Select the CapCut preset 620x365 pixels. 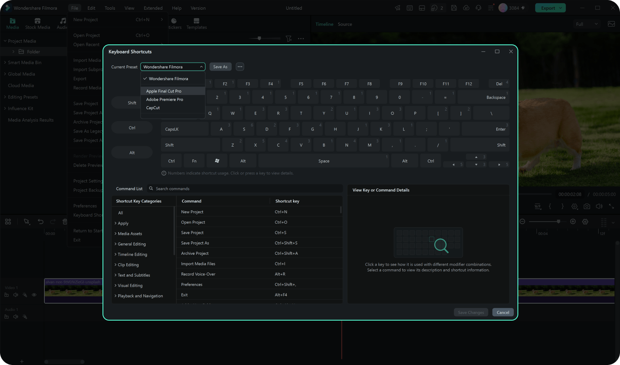click(173, 108)
